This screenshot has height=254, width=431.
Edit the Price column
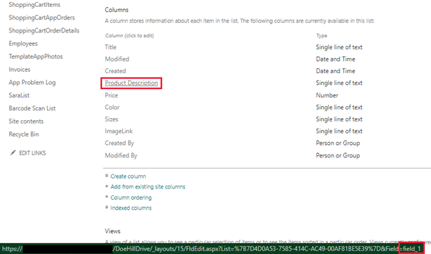pos(111,95)
